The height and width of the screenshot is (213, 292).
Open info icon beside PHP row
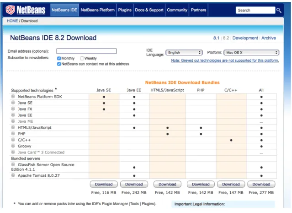[x=13, y=133]
